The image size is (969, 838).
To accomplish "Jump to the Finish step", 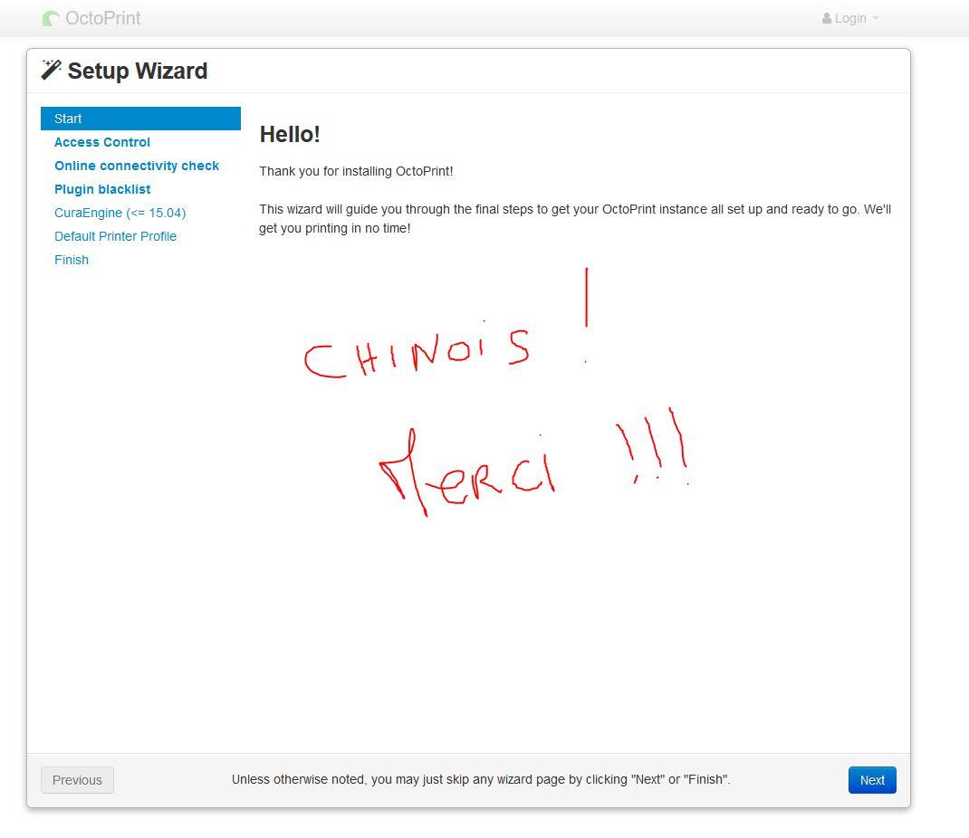I will 72,260.
